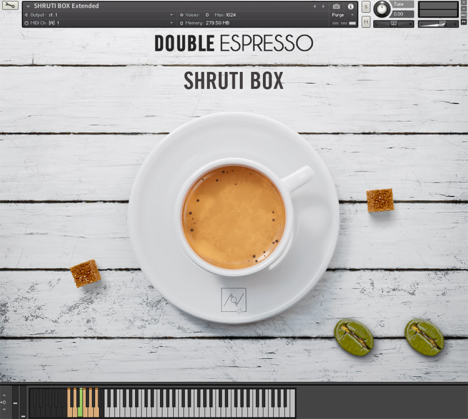This screenshot has width=468, height=419.
Task: Click the SHRUTI BOX Extended instrument name
Action: [x=66, y=6]
